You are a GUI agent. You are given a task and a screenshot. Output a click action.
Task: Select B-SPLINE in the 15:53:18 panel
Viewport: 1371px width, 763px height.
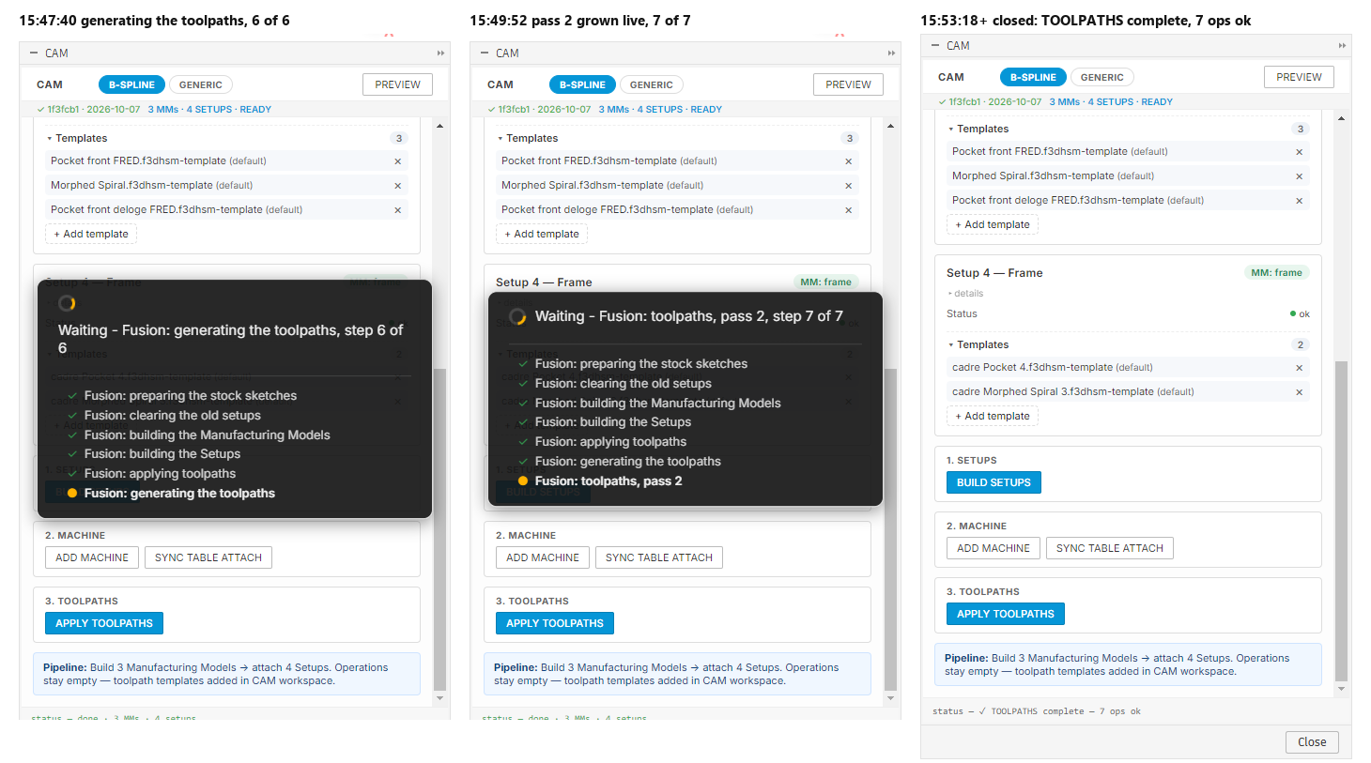tap(1033, 77)
